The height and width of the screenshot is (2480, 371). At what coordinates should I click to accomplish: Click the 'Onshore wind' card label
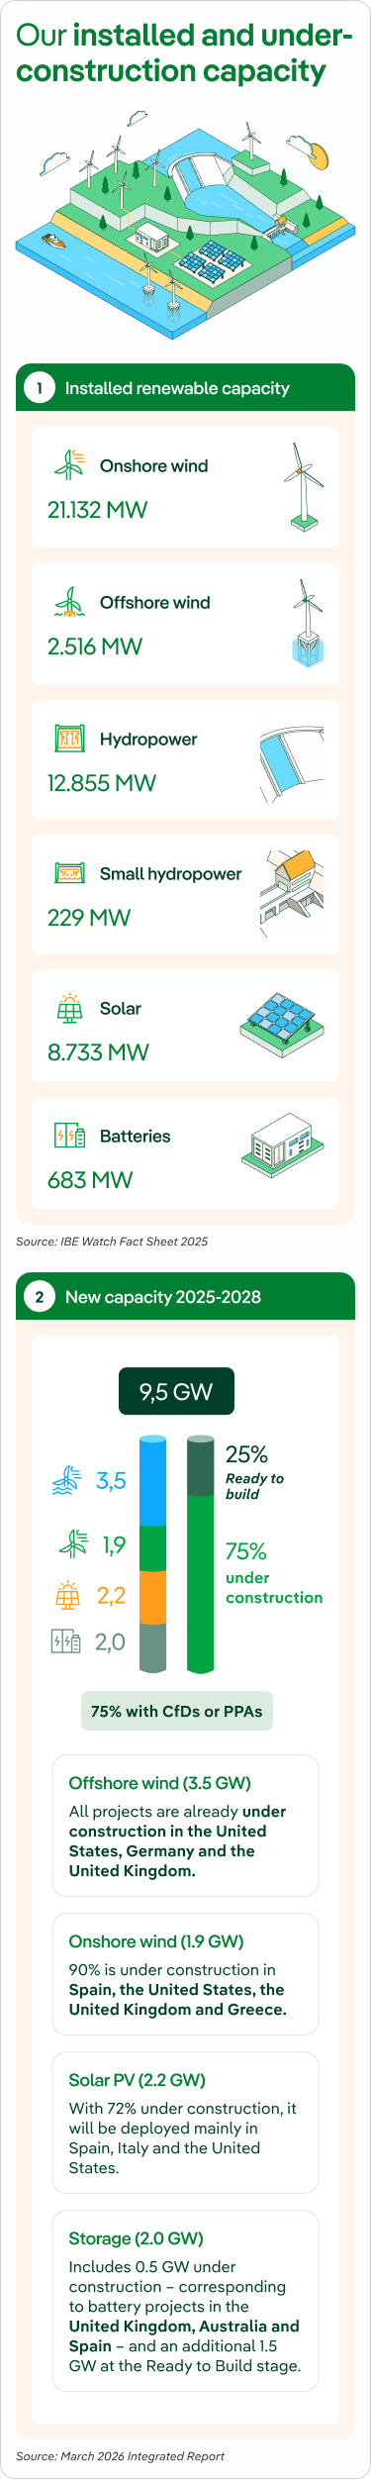(x=154, y=465)
